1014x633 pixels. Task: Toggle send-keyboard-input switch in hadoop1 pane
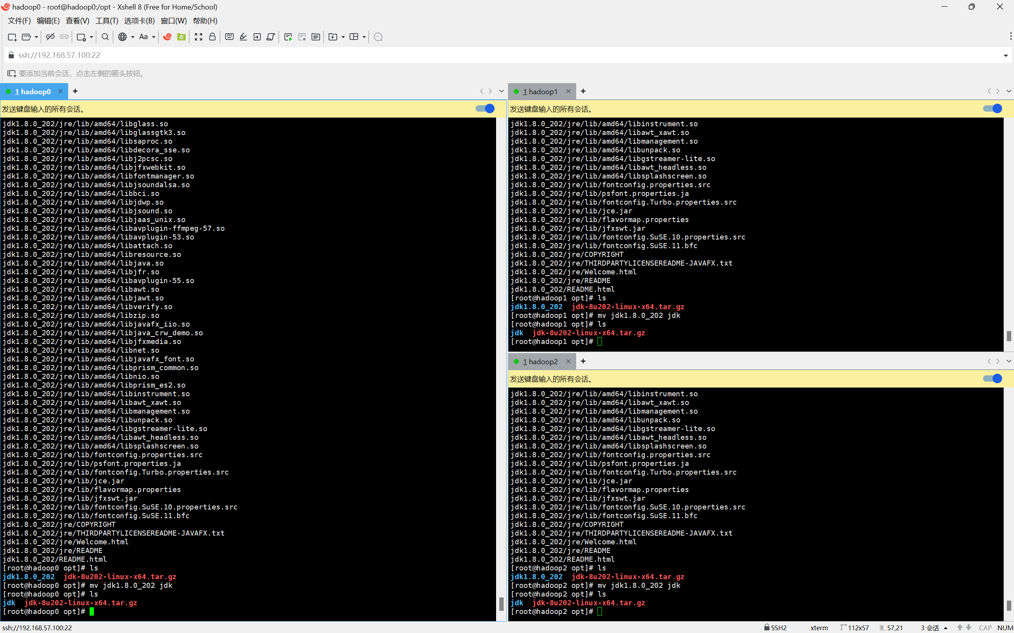coord(992,109)
